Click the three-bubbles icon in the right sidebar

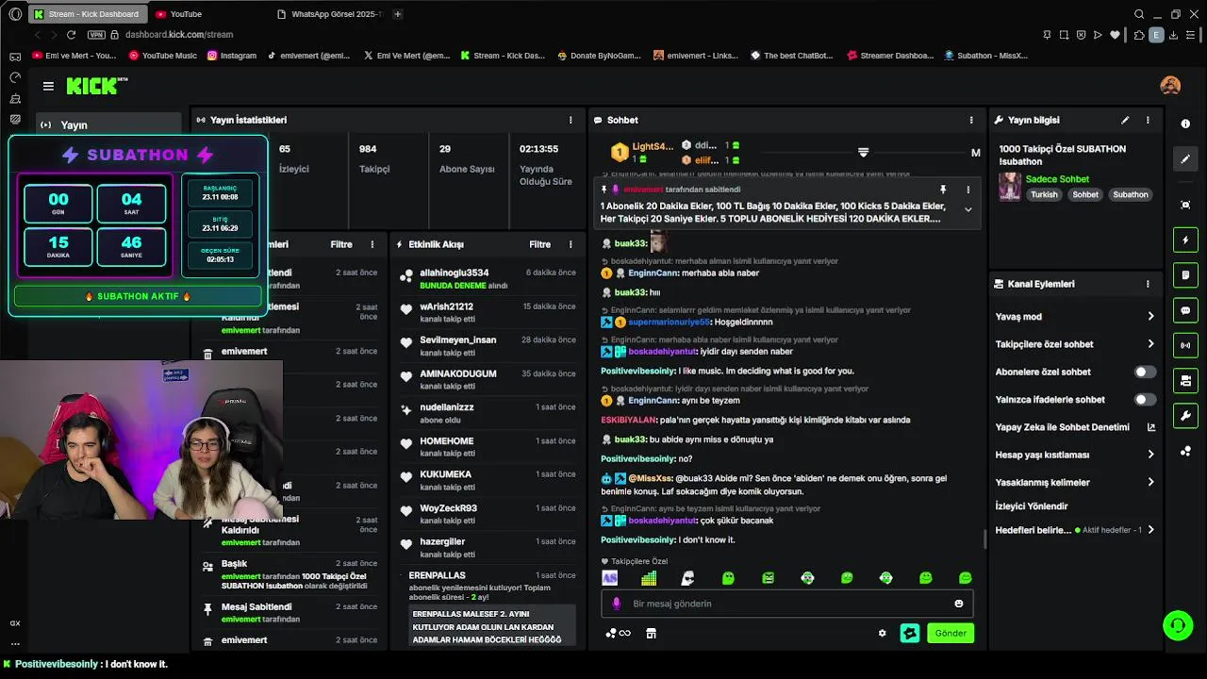1185,451
